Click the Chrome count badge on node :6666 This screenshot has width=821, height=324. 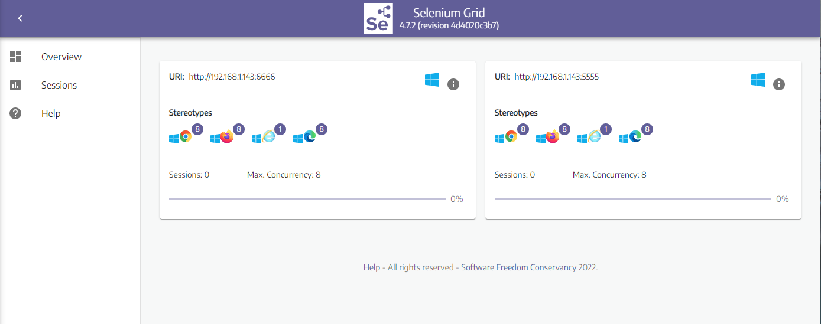197,129
